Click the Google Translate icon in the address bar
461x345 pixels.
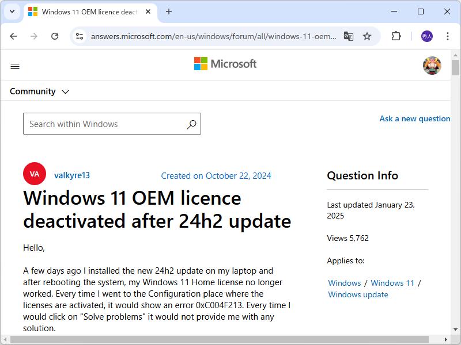pos(348,36)
